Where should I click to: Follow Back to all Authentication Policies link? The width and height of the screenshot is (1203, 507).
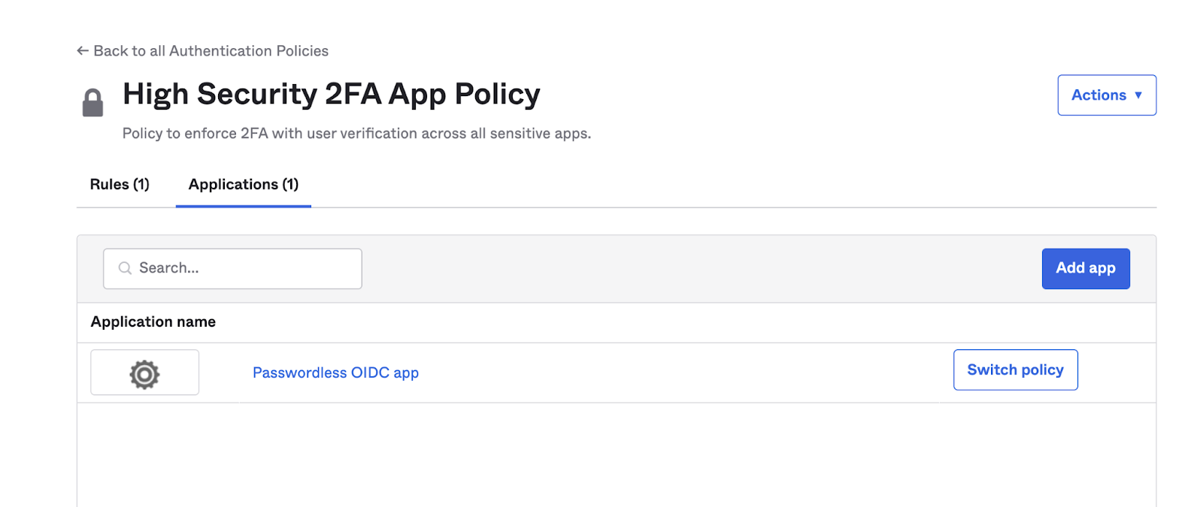click(211, 50)
